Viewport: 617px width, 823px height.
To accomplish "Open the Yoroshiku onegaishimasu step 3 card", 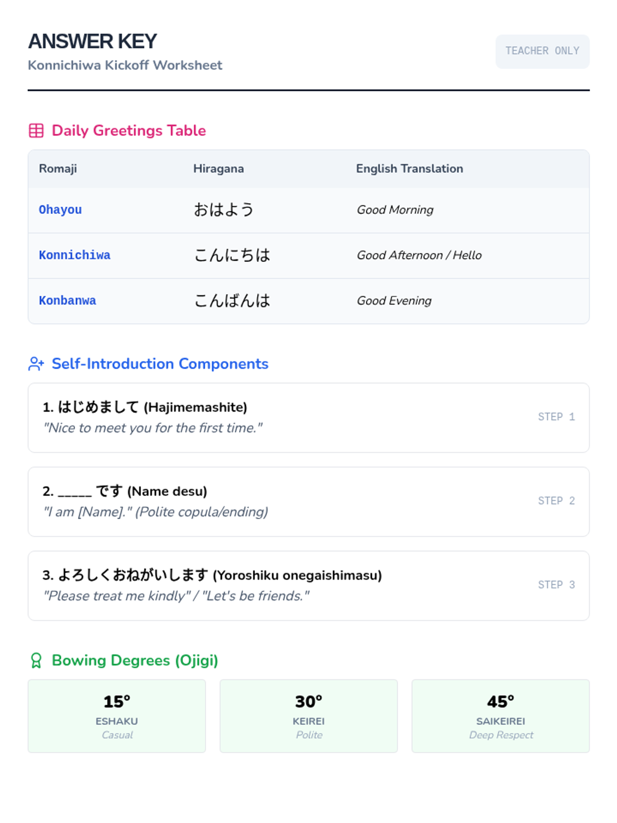I will point(308,585).
